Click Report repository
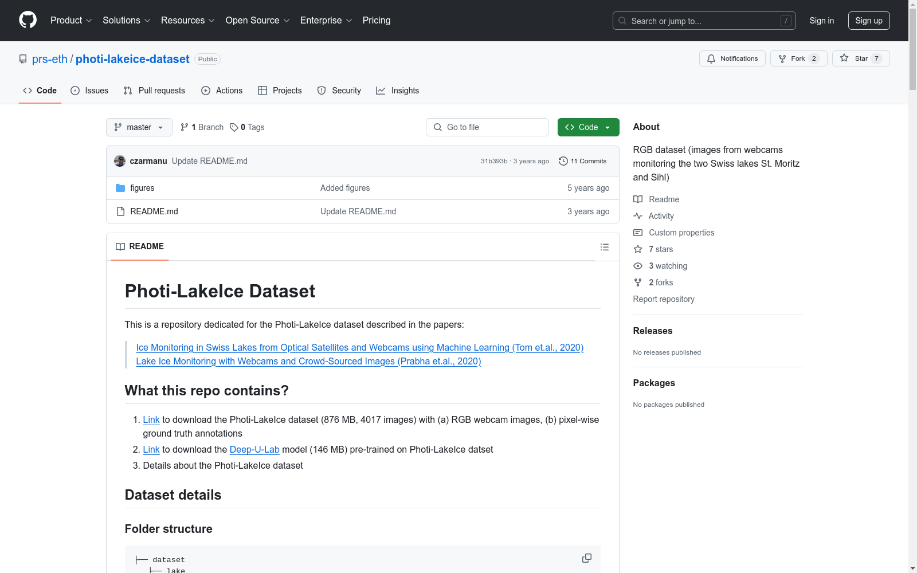917x573 pixels. 664,299
